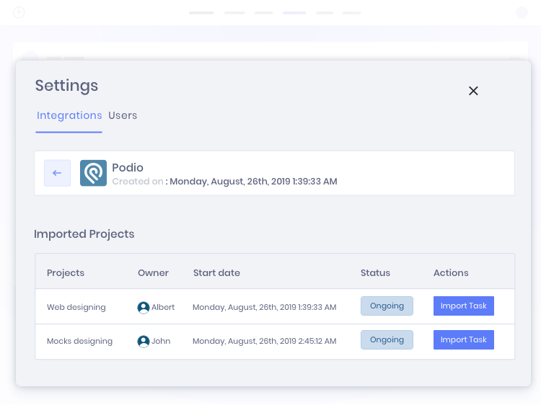The width and height of the screenshot is (541, 418).
Task: Import tasks for the Web designing project
Action: pos(463,306)
